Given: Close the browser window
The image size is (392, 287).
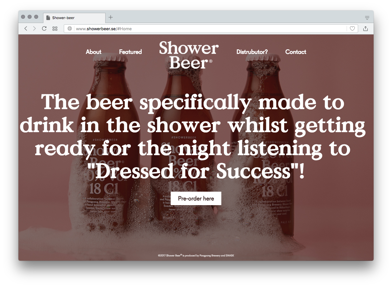Looking at the screenshot, I should click(x=23, y=17).
